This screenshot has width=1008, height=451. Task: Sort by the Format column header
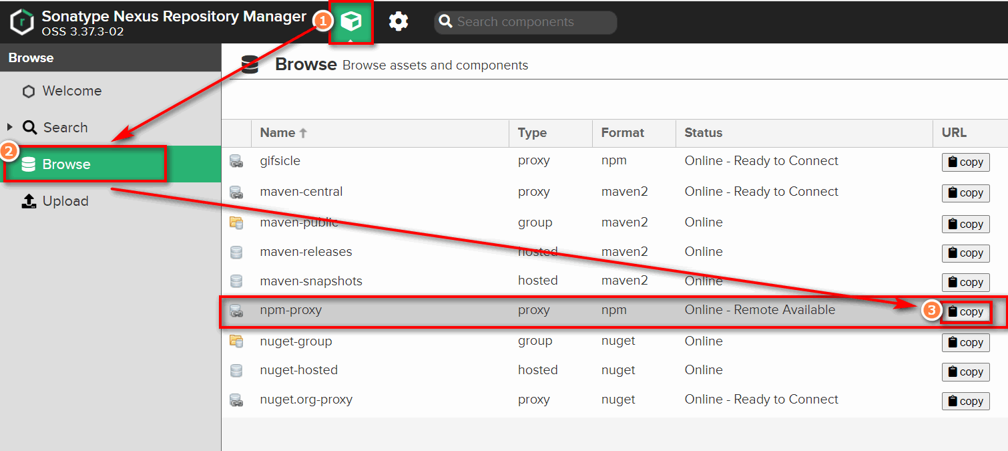pos(634,133)
